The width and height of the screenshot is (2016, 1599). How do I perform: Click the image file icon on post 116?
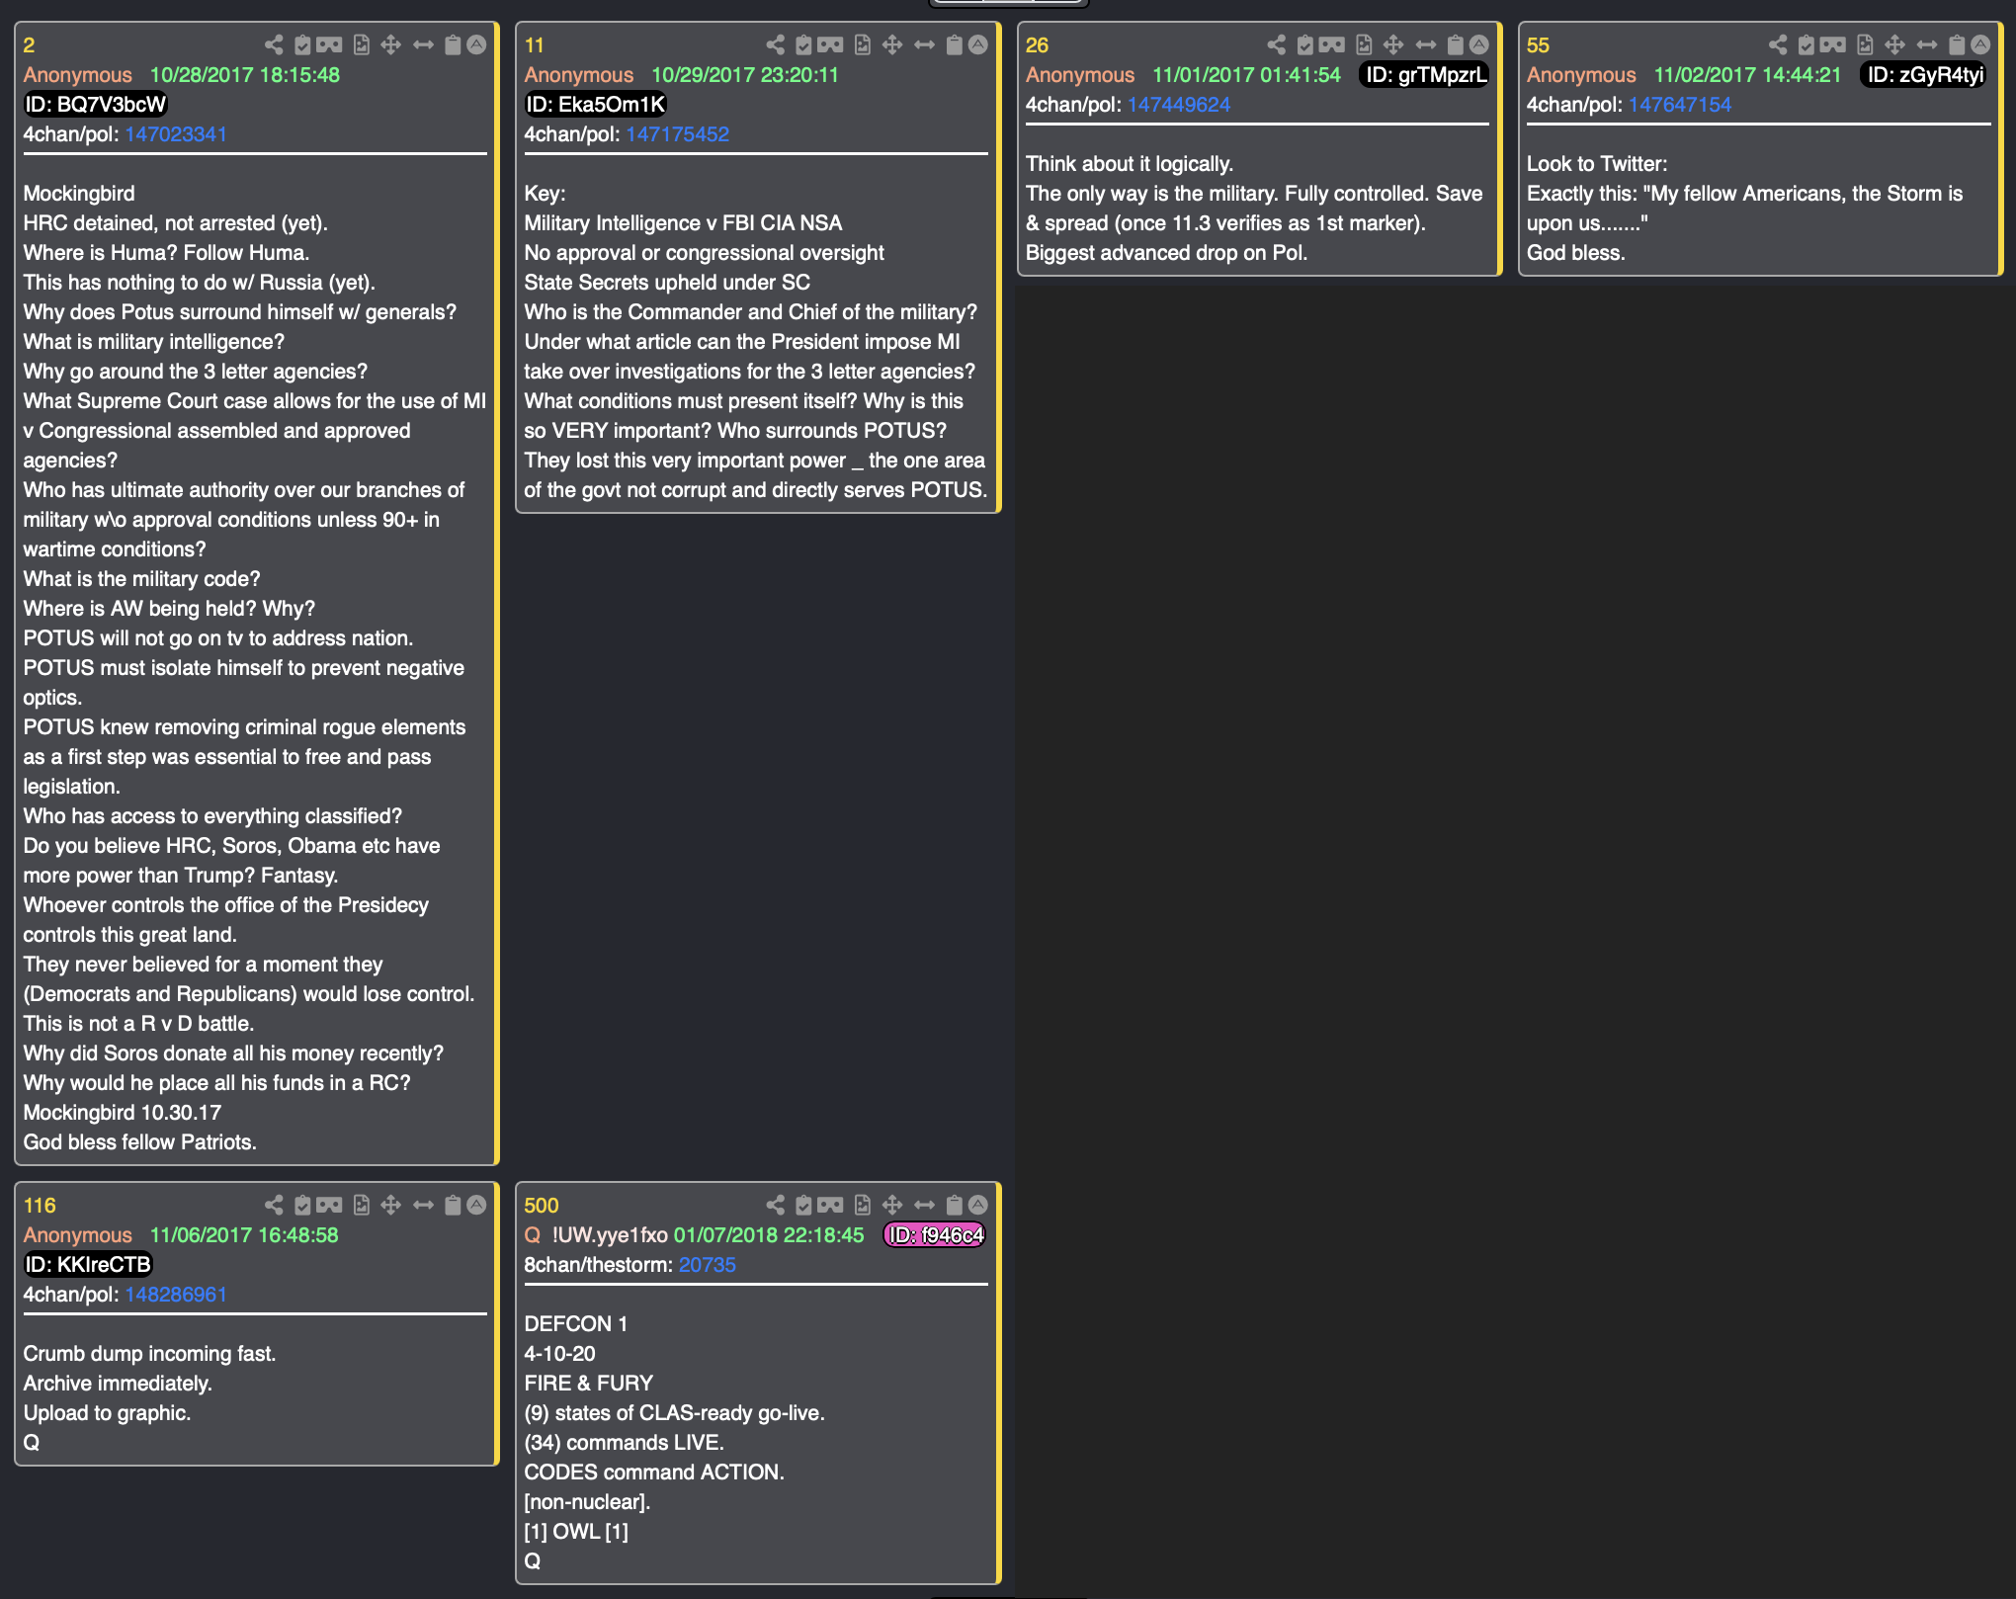pyautogui.click(x=362, y=1205)
